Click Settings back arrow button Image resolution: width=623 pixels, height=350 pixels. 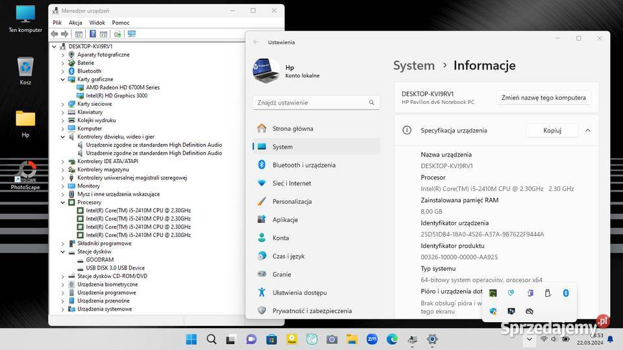click(x=256, y=42)
